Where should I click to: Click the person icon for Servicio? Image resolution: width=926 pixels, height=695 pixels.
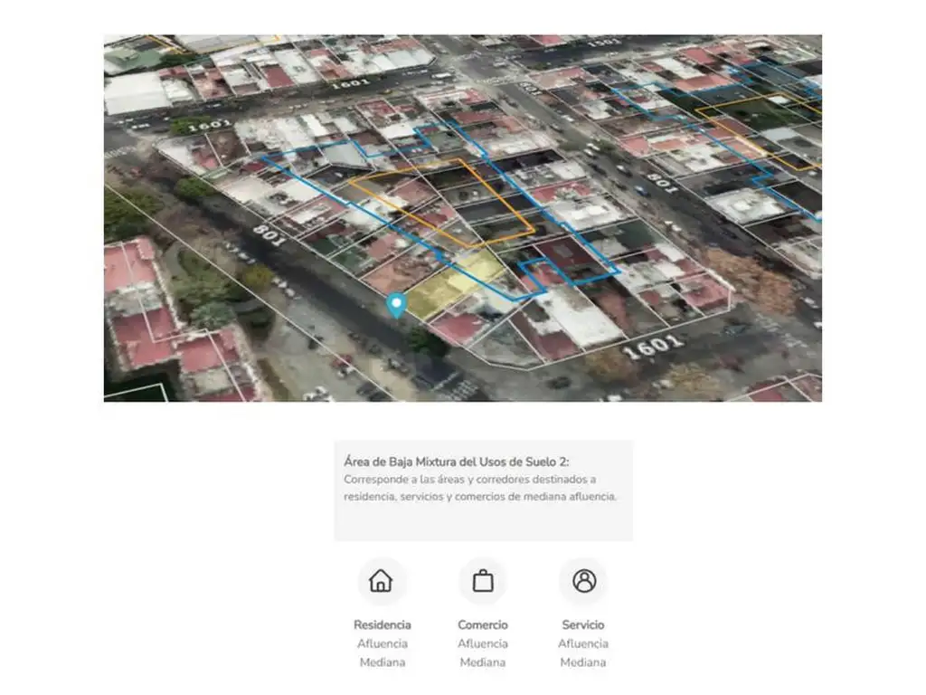(584, 581)
